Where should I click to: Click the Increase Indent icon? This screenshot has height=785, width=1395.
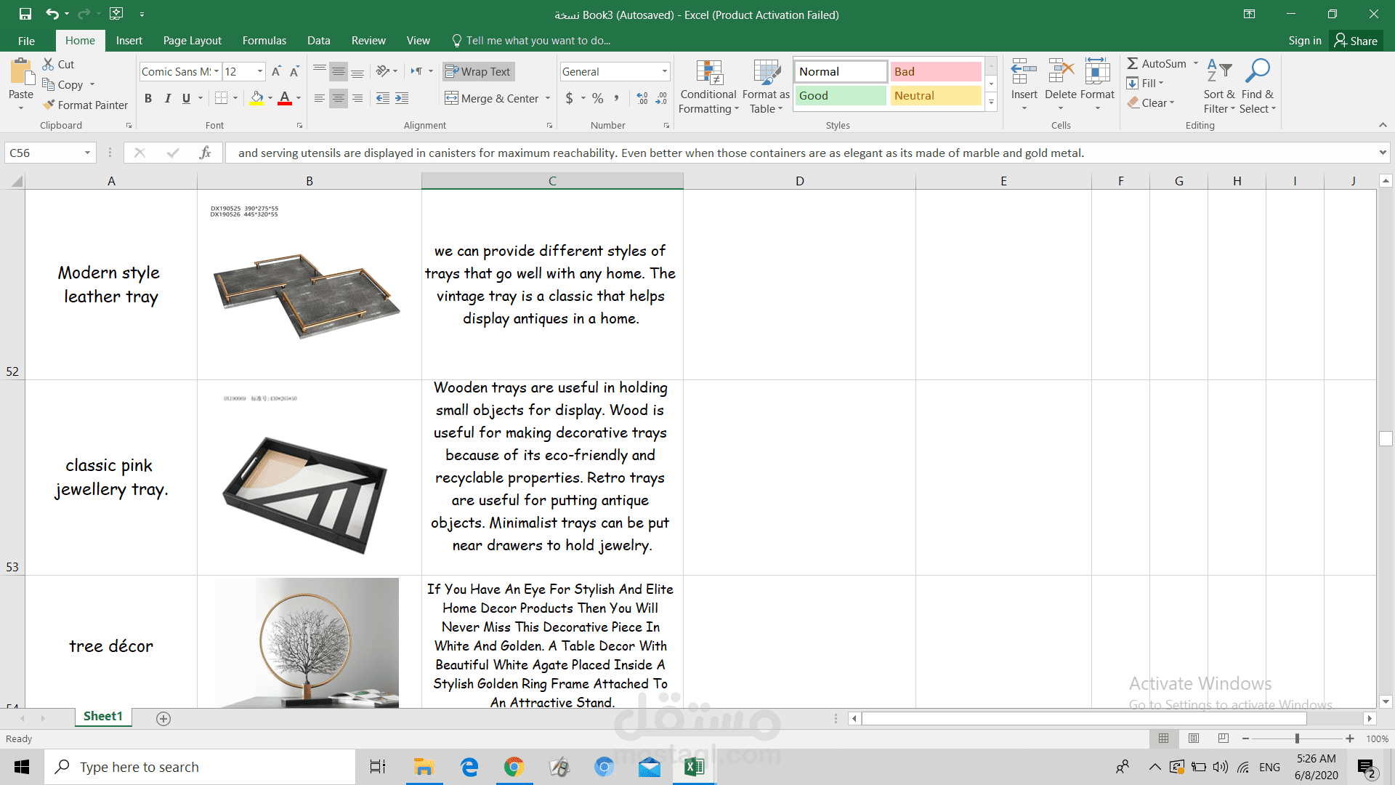coord(402,98)
